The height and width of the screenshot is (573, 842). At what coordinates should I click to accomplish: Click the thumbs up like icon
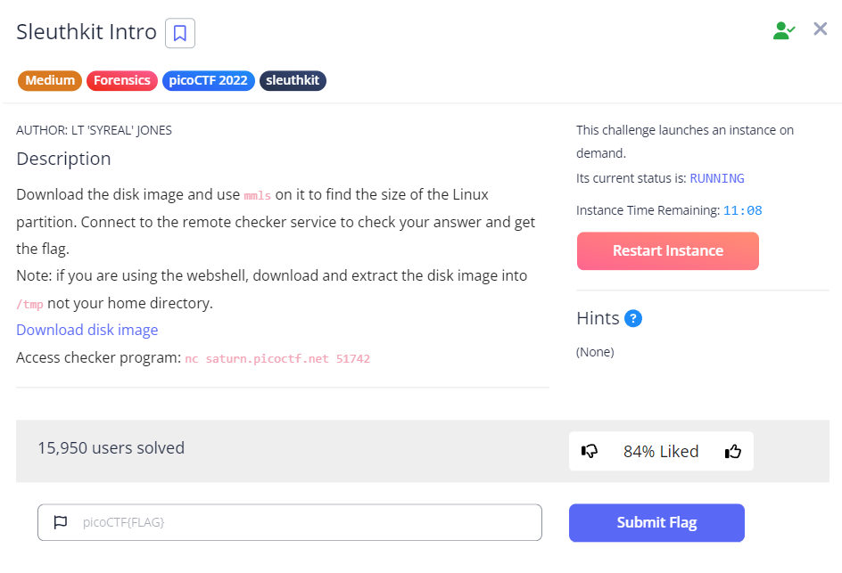click(x=733, y=451)
